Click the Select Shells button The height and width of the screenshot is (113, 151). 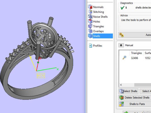[128, 91]
